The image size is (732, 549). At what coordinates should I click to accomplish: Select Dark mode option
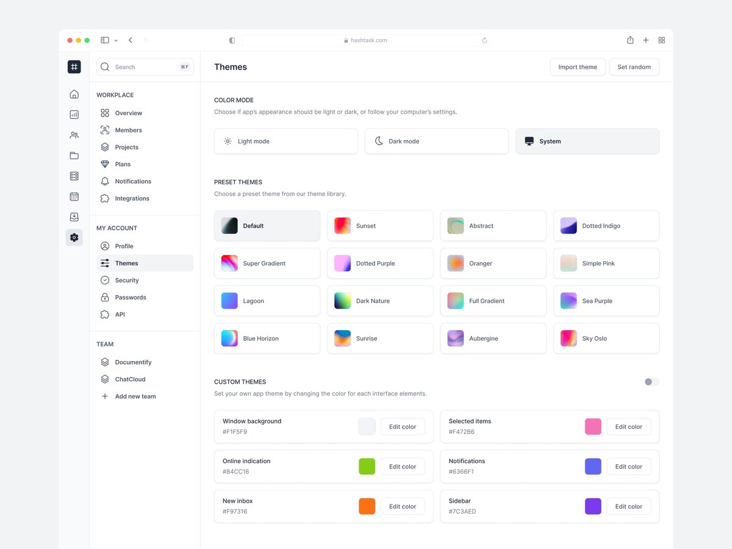[437, 141]
